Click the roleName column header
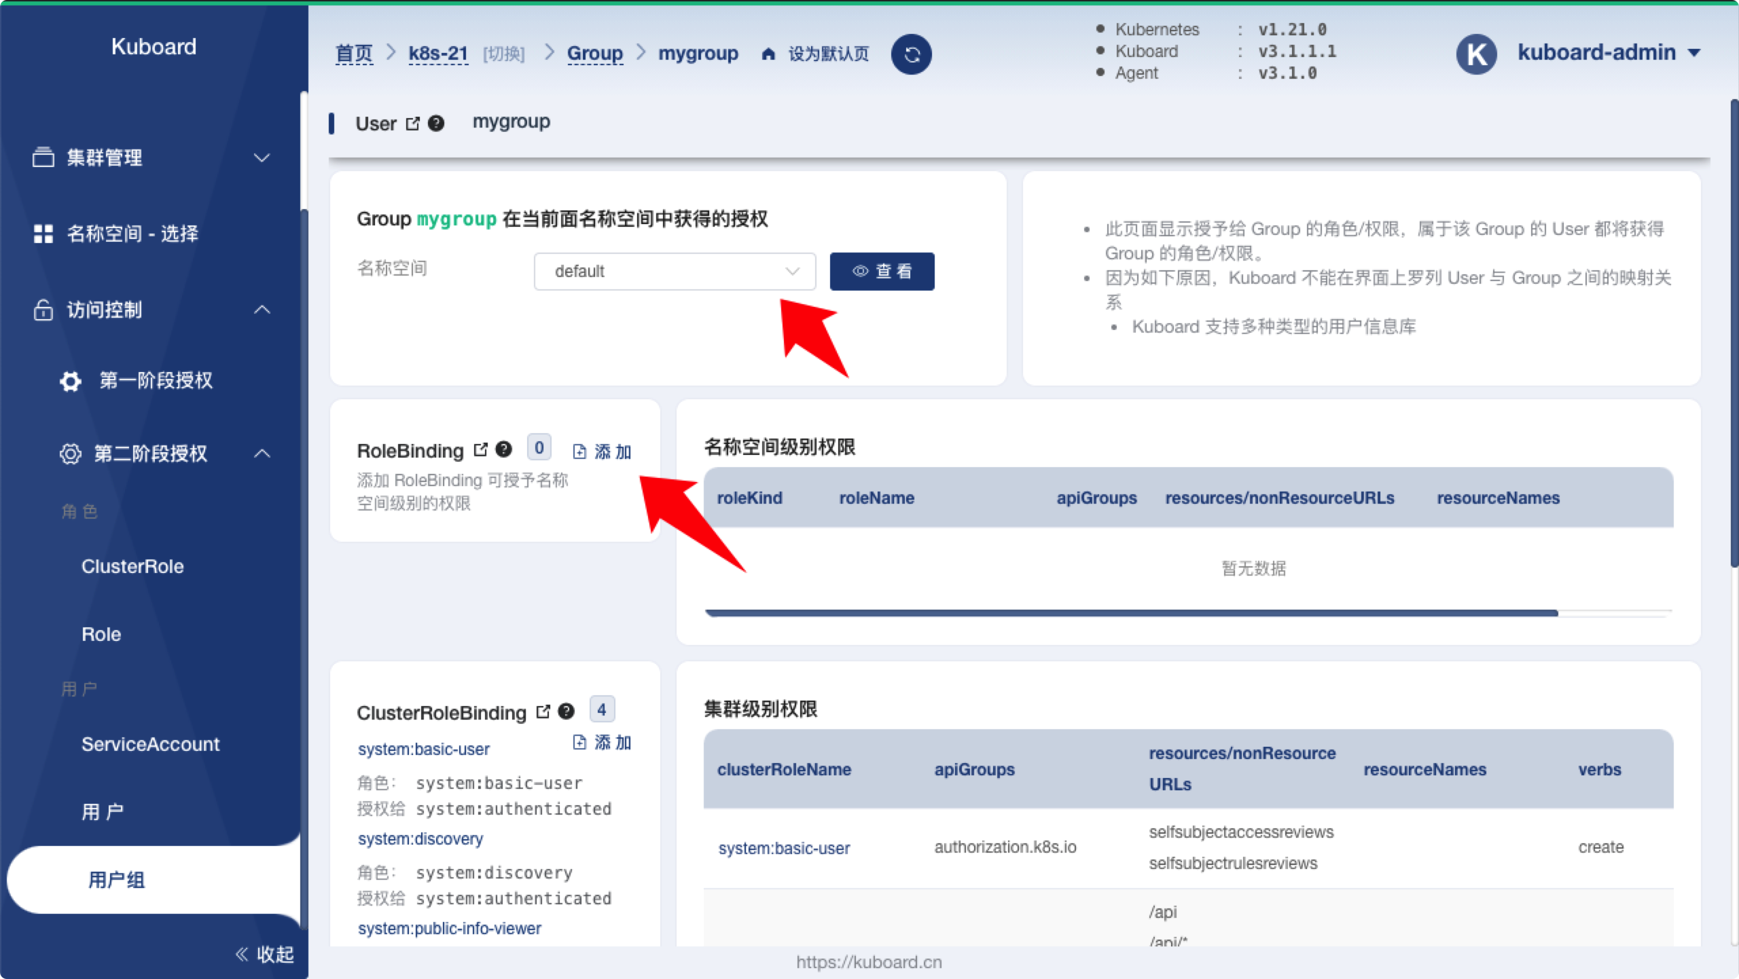Image resolution: width=1739 pixels, height=979 pixels. click(876, 498)
